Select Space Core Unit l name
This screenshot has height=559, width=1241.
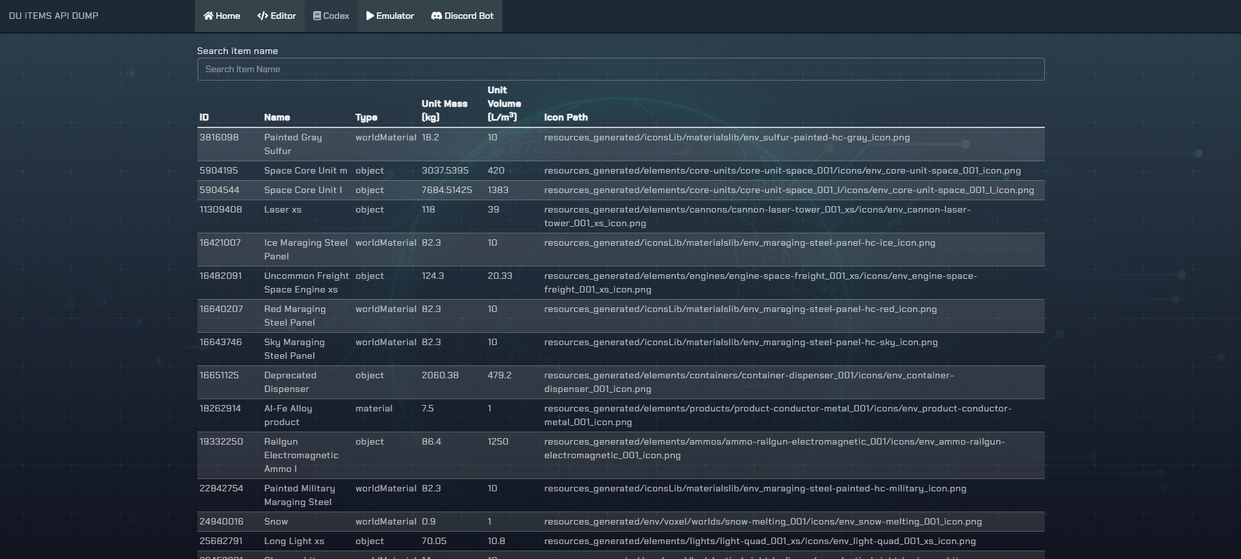(303, 190)
